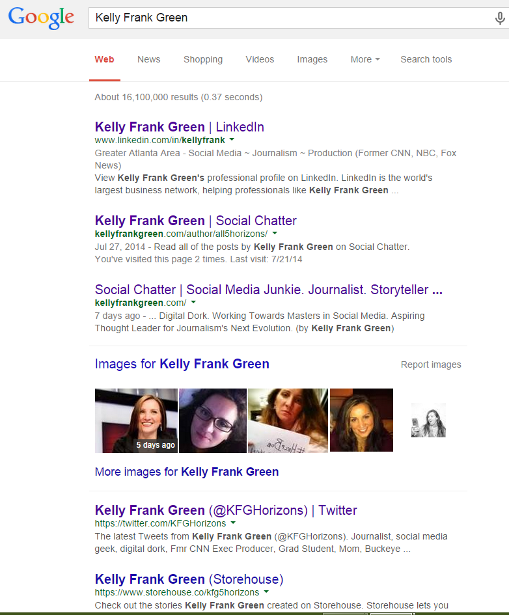509x615 pixels.
Task: Click the Google logo
Action: pos(41,18)
